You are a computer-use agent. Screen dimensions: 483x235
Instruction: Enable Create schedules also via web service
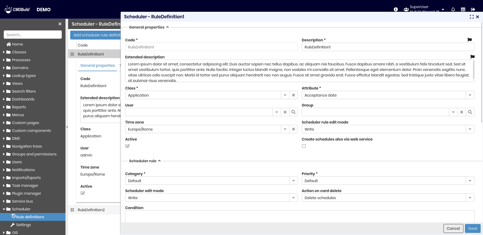point(304,146)
